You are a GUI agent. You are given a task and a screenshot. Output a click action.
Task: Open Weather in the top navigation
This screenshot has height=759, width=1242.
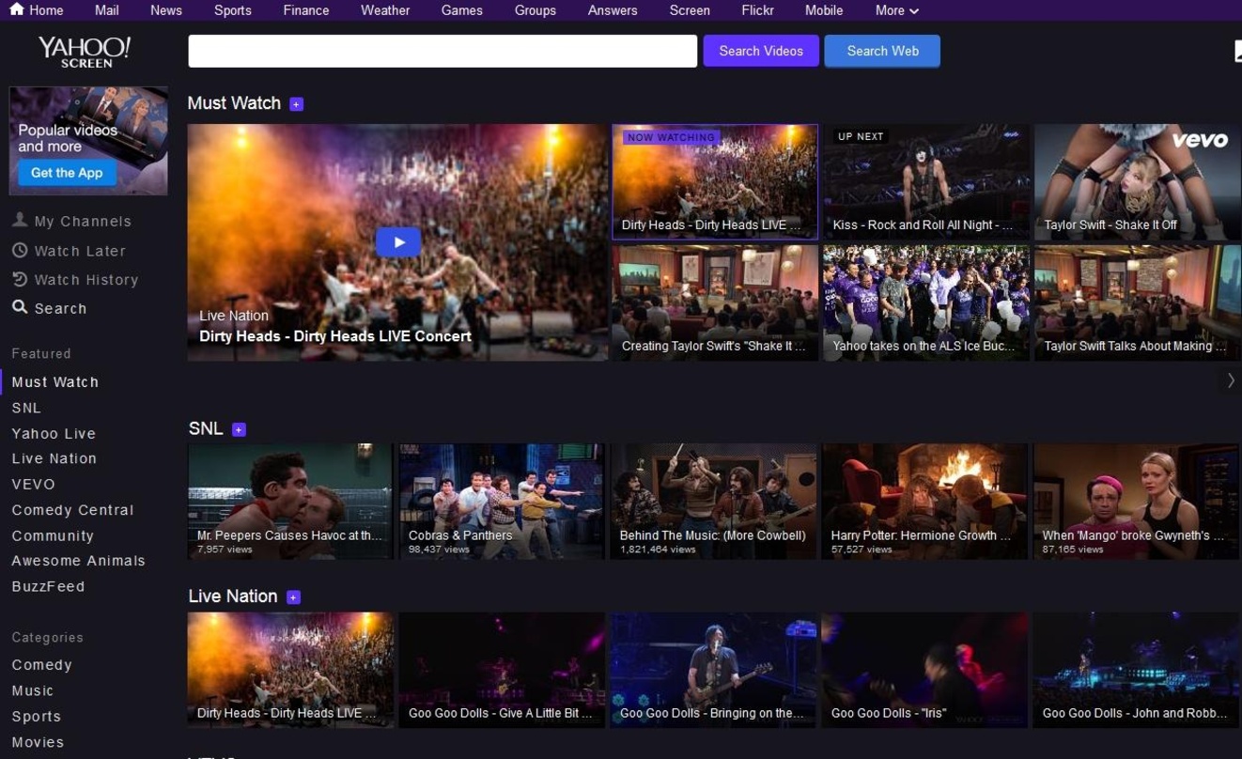[x=385, y=10]
